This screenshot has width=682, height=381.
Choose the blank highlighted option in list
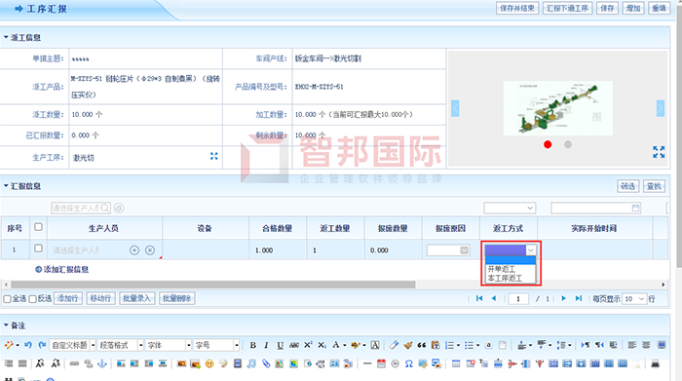click(x=511, y=260)
